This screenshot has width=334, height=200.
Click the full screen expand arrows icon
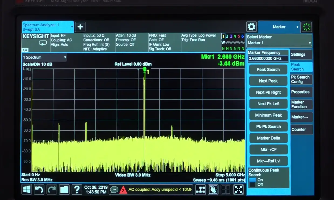click(x=238, y=190)
